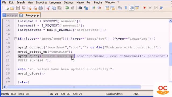
Task: Create a new document with New icon
Action: point(7,8)
